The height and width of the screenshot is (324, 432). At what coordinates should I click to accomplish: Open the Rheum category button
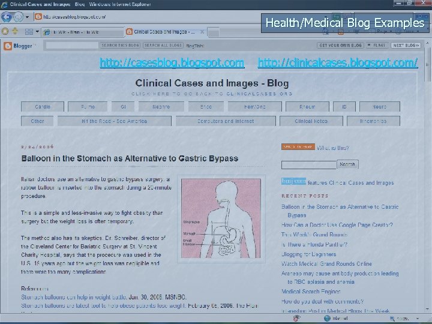tap(307, 107)
